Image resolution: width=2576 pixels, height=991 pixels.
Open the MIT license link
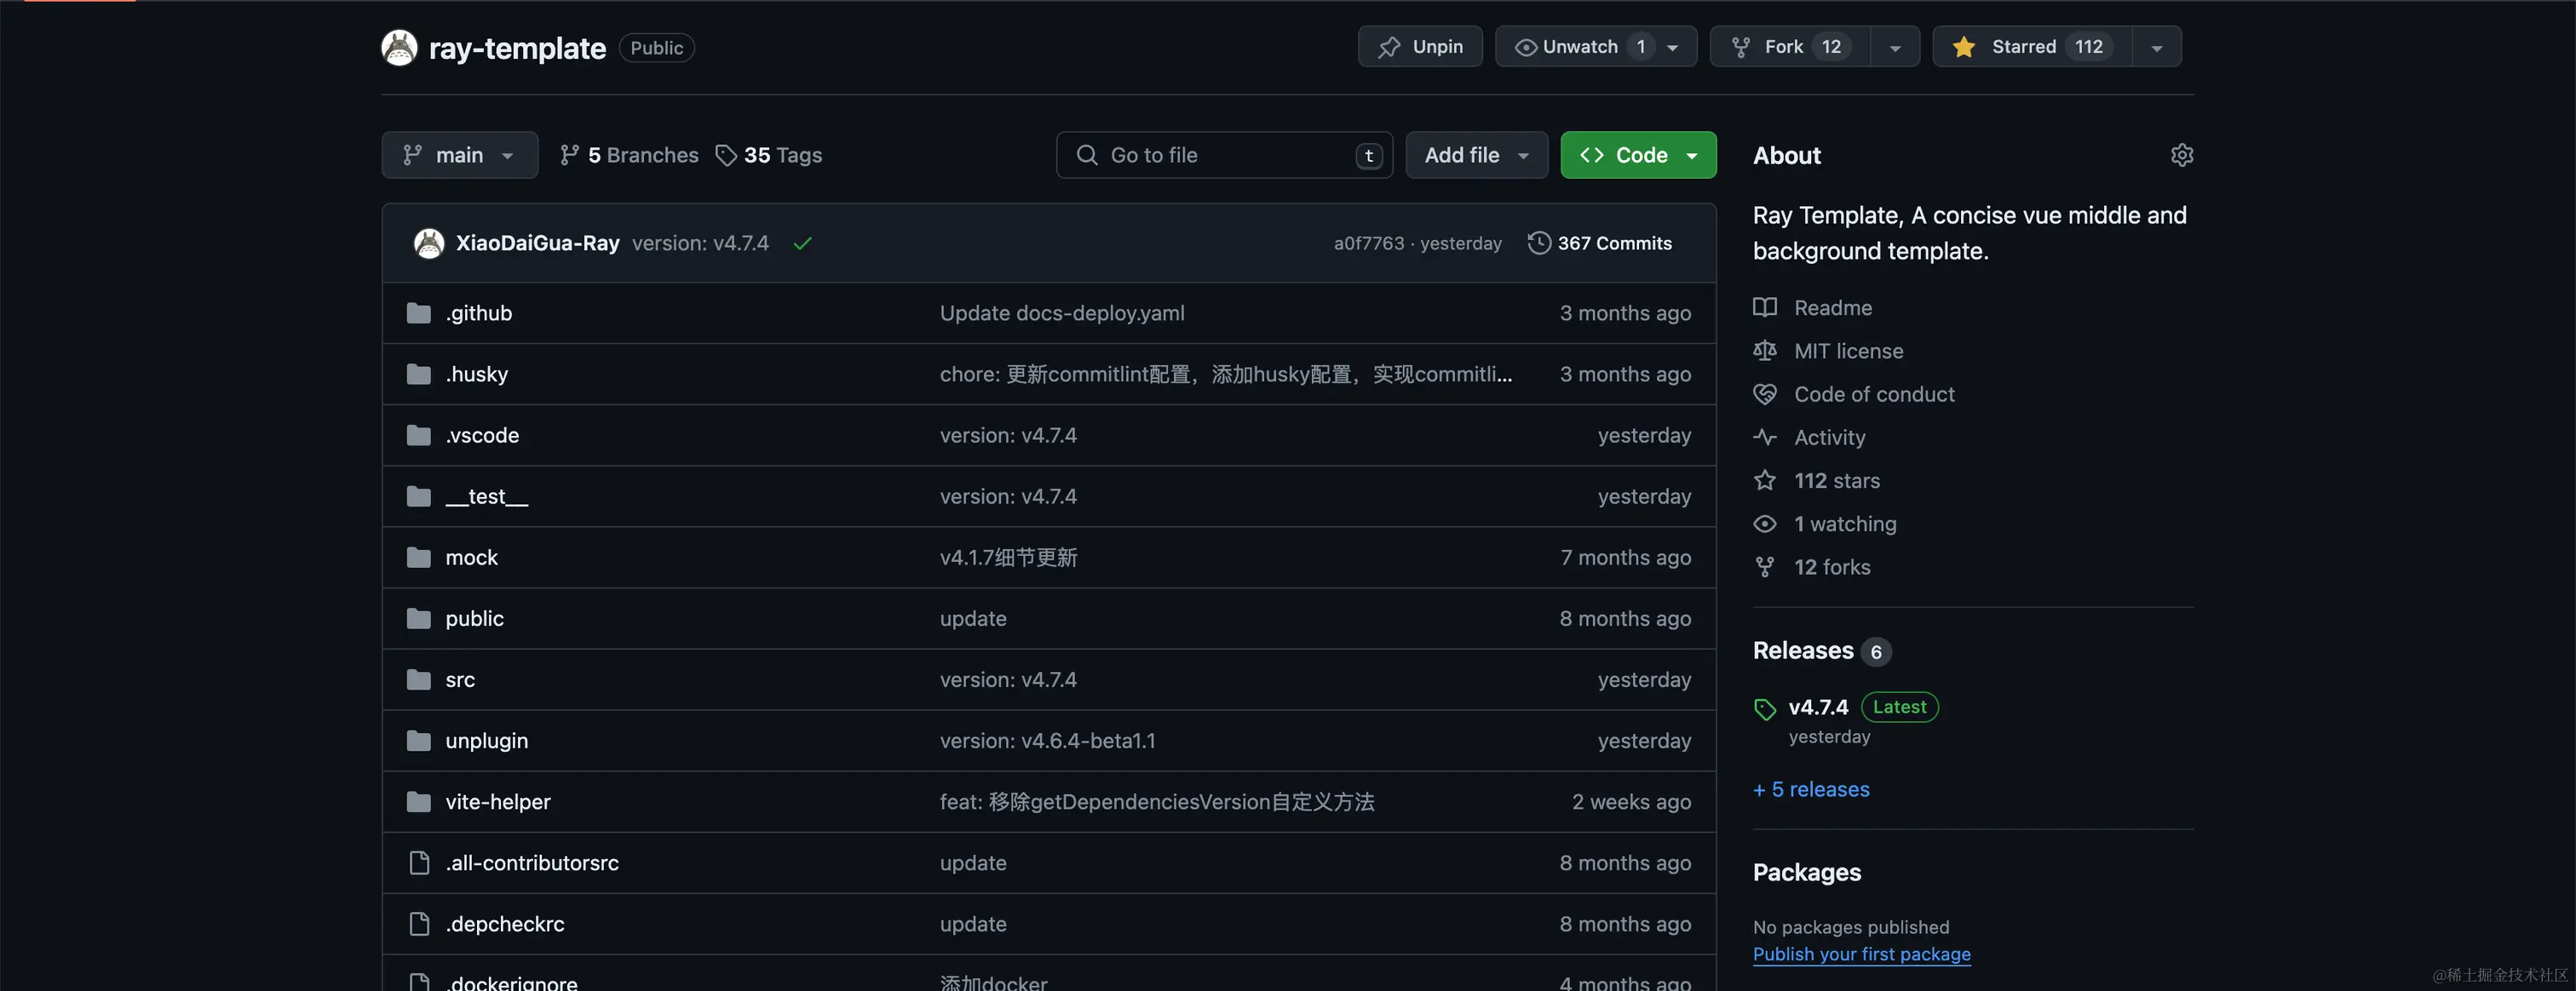pos(1848,351)
